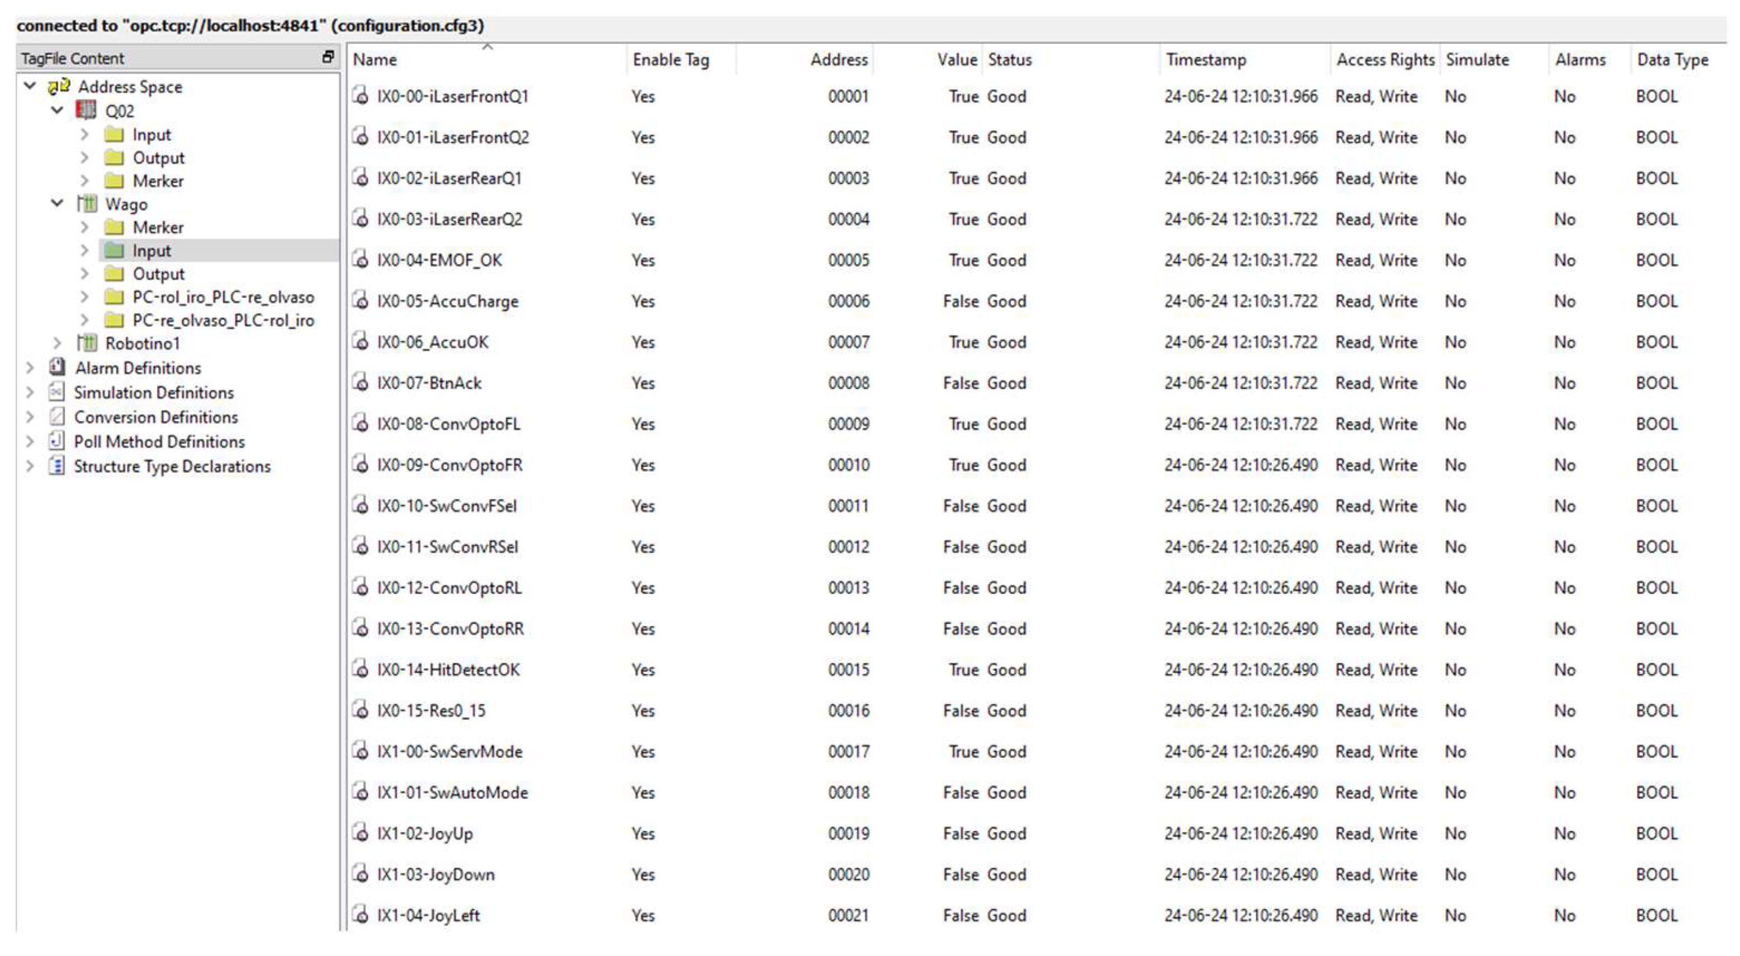Image resolution: width=1740 pixels, height=956 pixels.
Task: Select the Merker folder under Q02
Action: click(x=157, y=180)
